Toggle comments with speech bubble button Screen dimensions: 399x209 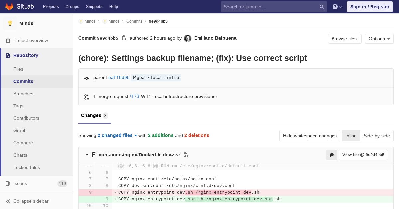(x=332, y=155)
